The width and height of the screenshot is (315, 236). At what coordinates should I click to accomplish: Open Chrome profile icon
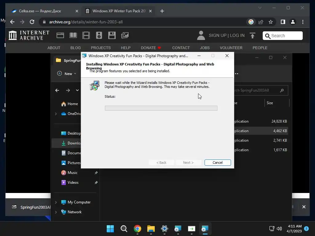[x=293, y=22]
